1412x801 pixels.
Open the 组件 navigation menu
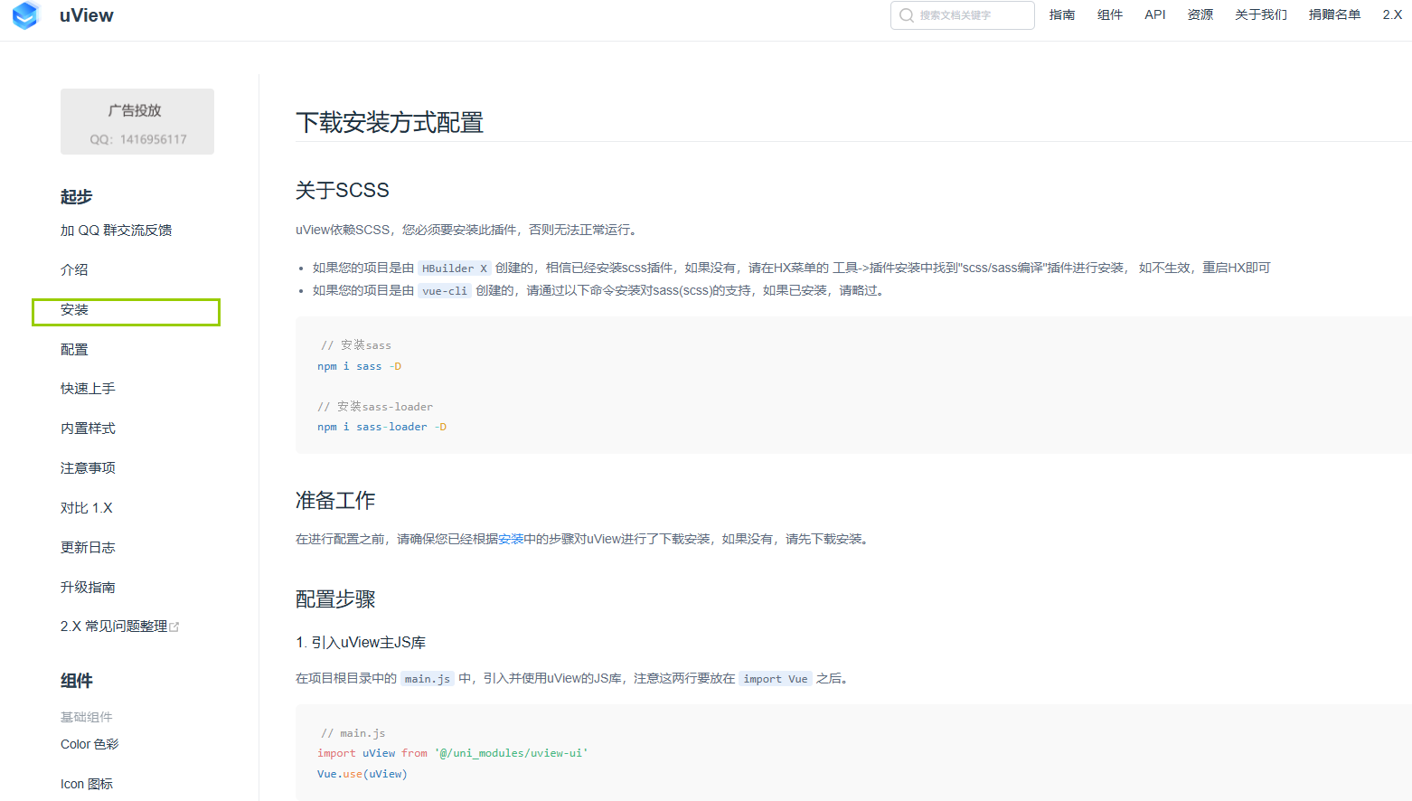pos(1110,14)
